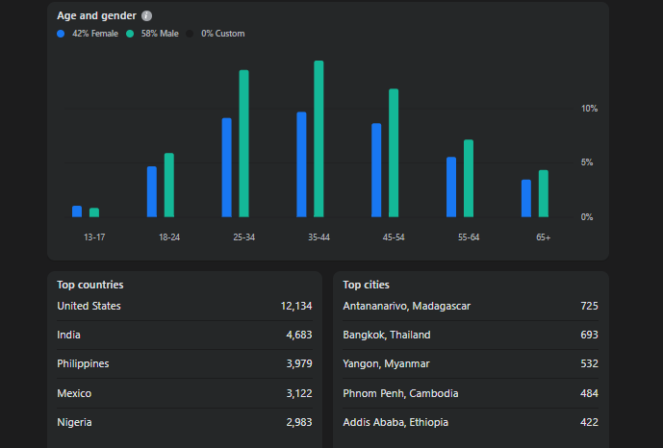Viewport: 663px width, 448px height.
Task: Open the United States country row
Action: (x=184, y=306)
